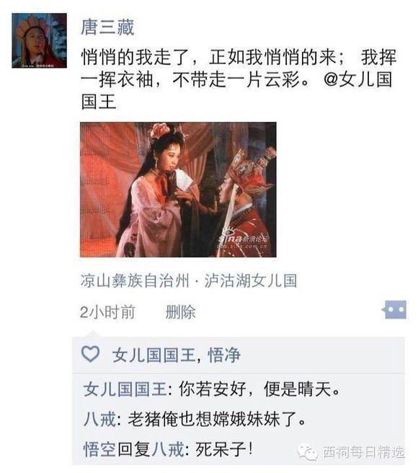This screenshot has width=418, height=473.
Task: Tap the heart like icon
Action: 91,354
